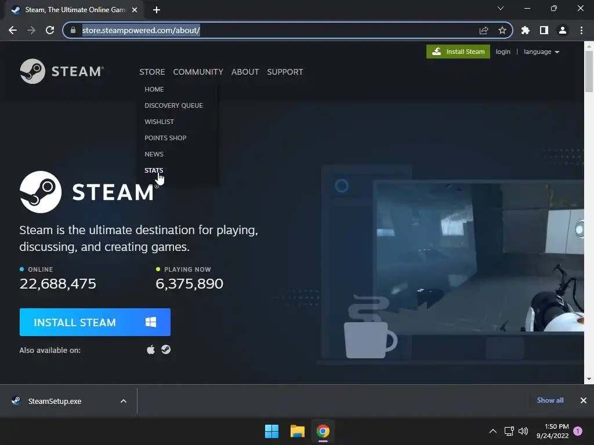Close the downloads bar

click(x=584, y=400)
